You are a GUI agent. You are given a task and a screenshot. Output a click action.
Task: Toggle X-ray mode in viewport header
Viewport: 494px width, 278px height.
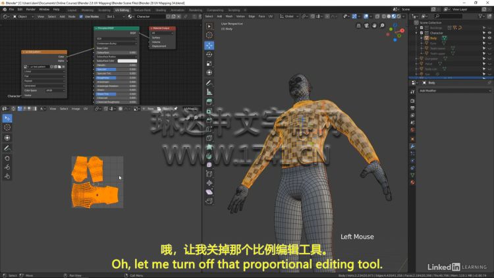pos(377,16)
